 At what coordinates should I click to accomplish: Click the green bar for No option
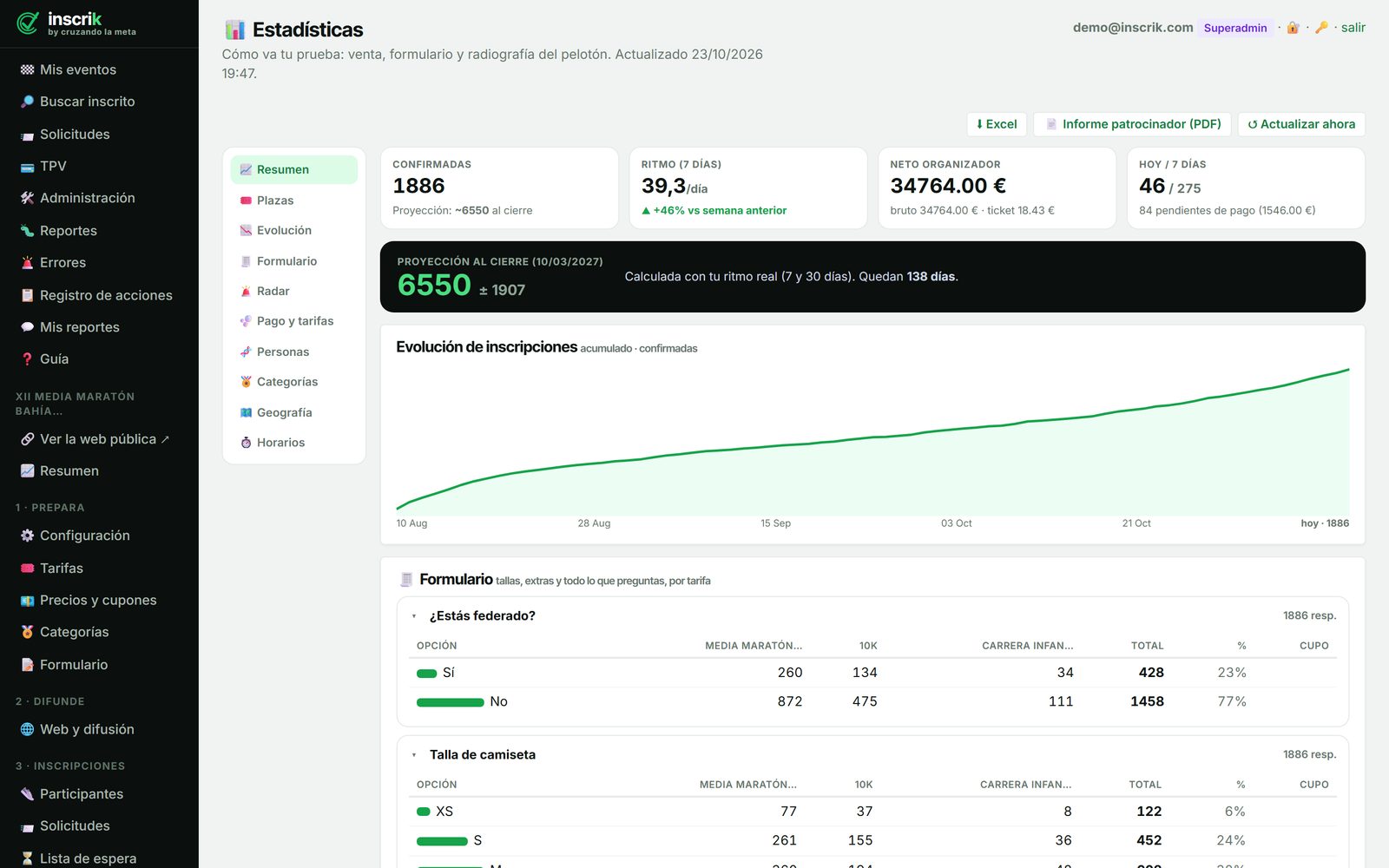450,702
